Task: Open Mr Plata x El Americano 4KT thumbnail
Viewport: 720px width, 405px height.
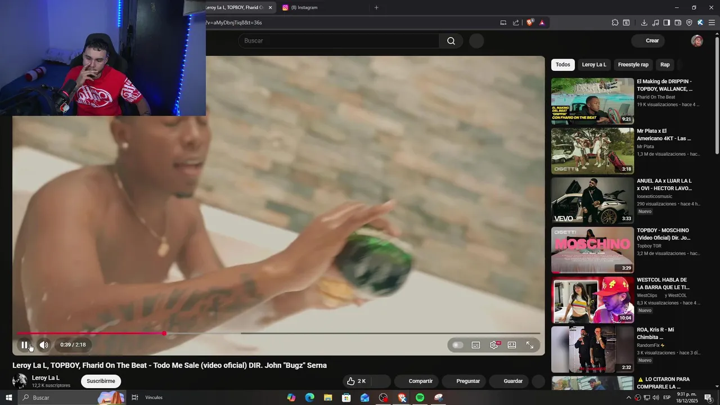Action: click(592, 151)
